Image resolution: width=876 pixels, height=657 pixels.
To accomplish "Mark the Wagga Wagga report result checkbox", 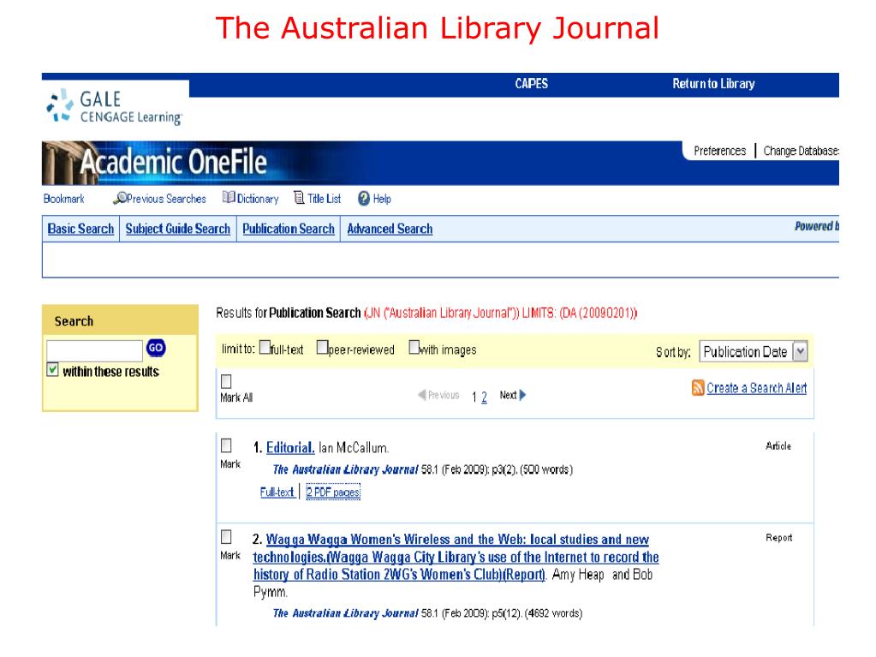I will click(226, 537).
